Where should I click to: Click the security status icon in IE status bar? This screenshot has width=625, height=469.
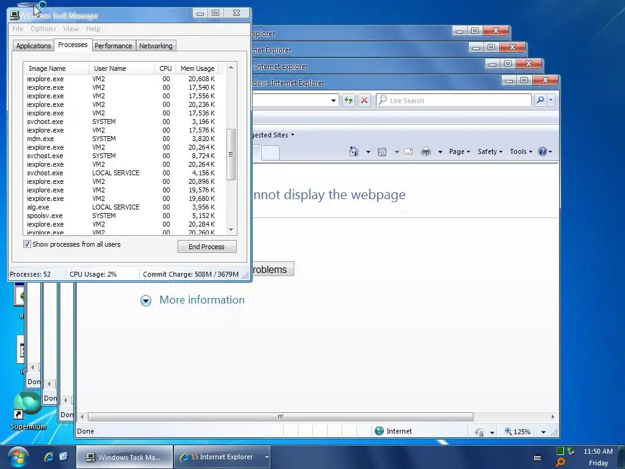click(x=479, y=432)
